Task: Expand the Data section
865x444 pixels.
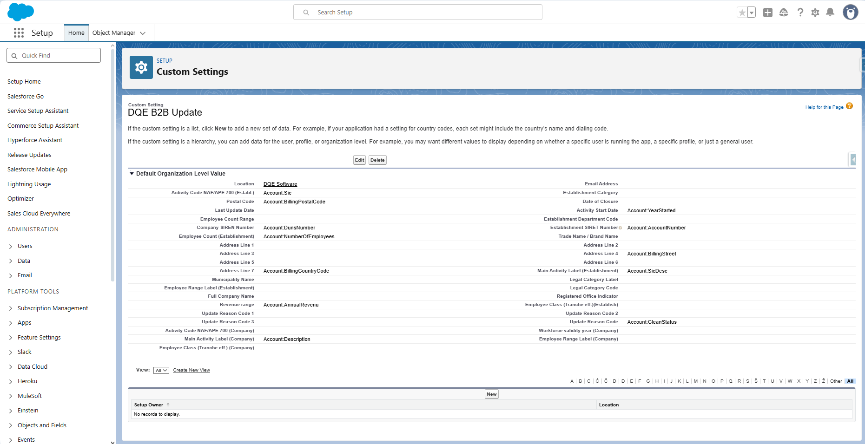Action: coord(11,261)
